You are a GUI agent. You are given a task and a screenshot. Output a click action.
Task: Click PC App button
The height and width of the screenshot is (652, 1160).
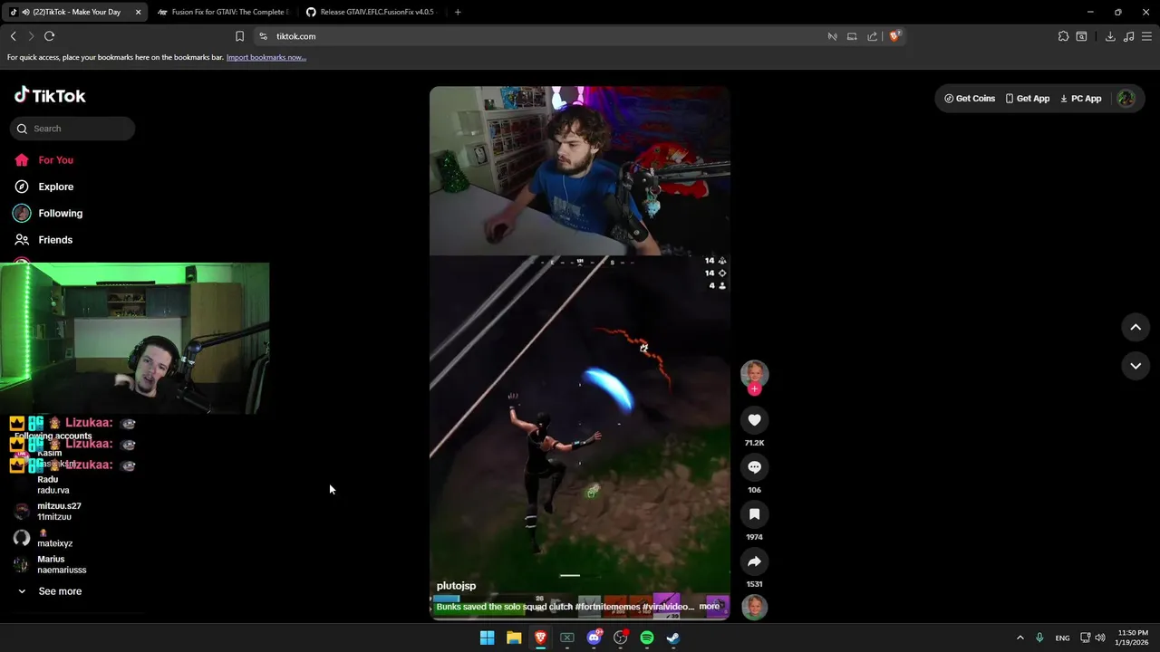point(1081,99)
